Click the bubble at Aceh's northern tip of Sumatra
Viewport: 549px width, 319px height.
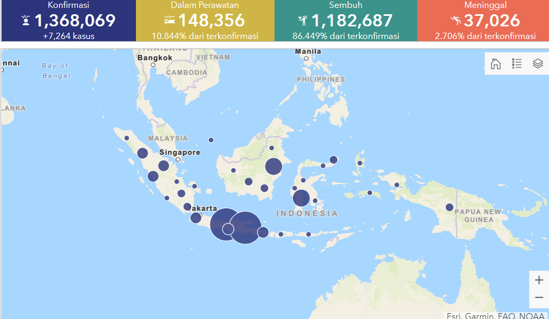pyautogui.click(x=127, y=138)
